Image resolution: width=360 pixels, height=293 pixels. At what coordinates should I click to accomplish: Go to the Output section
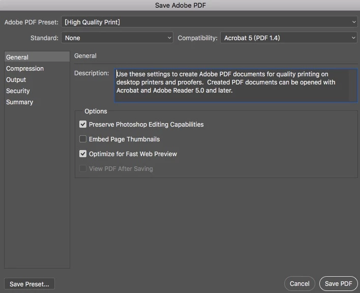(37, 80)
